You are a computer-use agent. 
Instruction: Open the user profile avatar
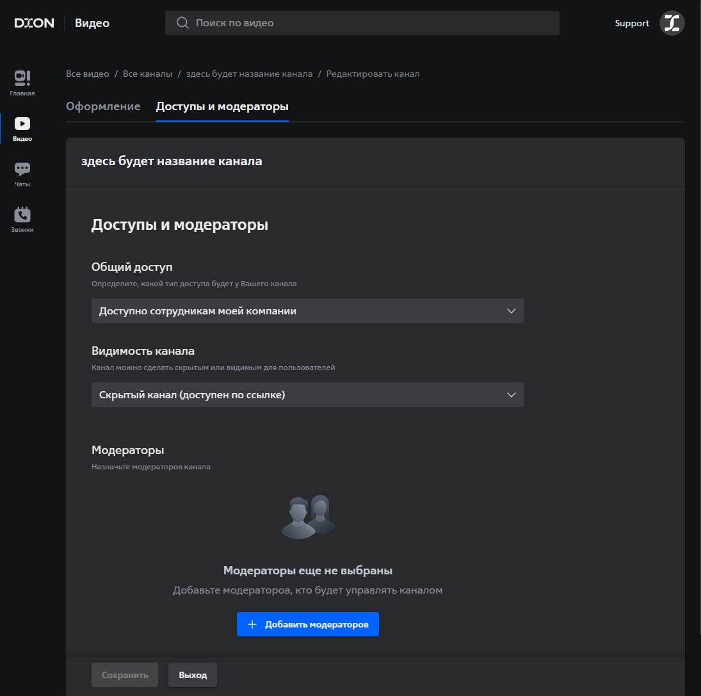[672, 23]
